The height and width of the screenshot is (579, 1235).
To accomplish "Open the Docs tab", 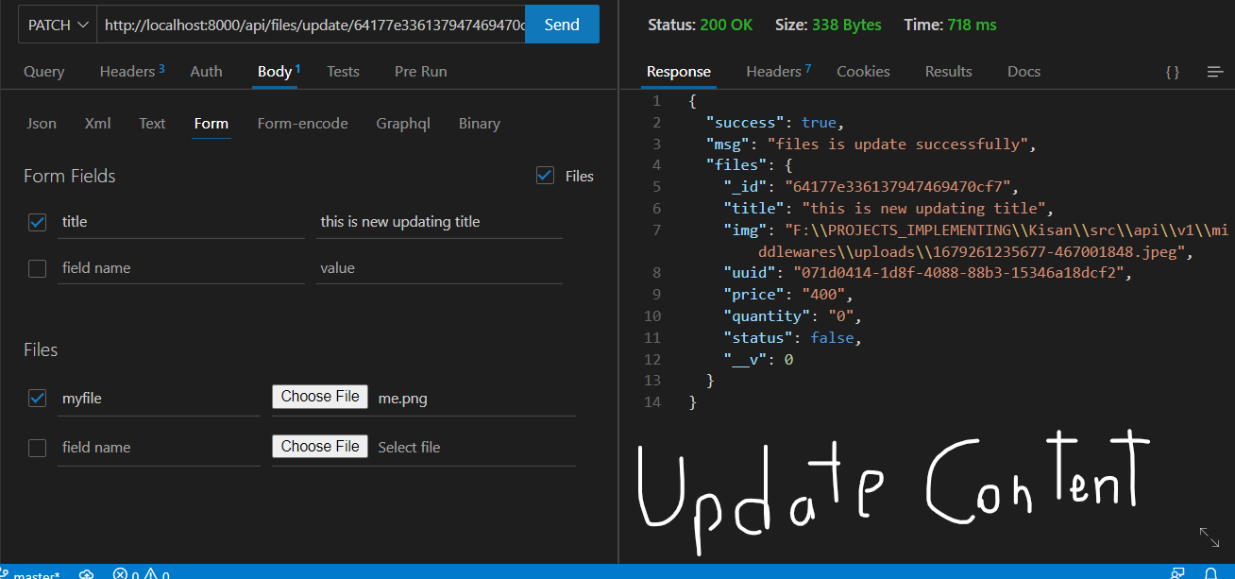I will [x=1024, y=71].
